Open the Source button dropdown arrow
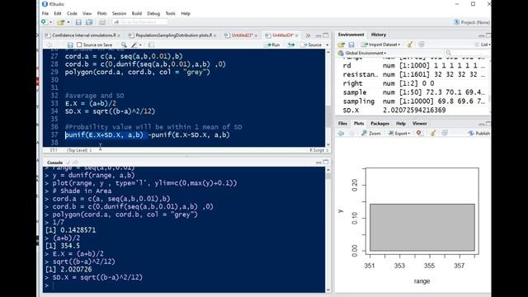 (x=327, y=45)
